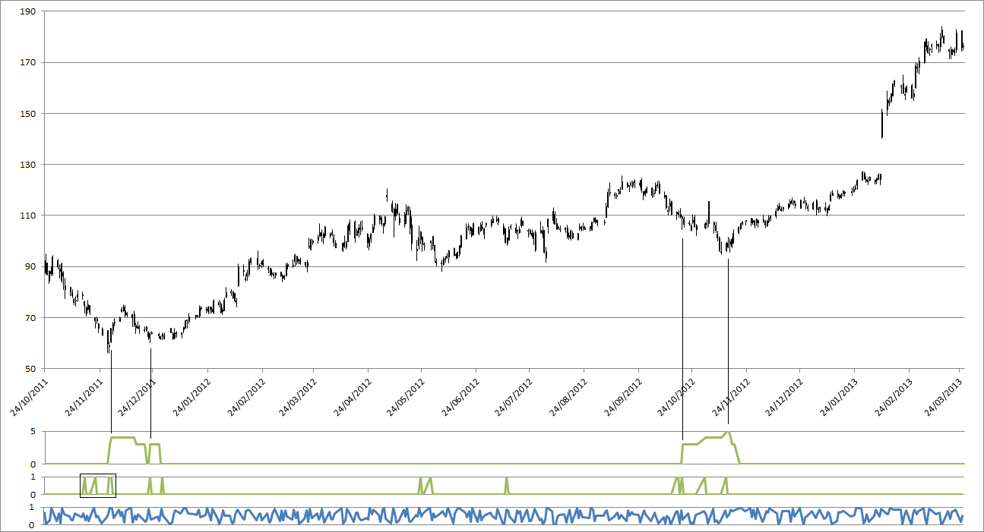The image size is (984, 532).
Task: Click the 110 price axis label
Action: click(x=29, y=216)
